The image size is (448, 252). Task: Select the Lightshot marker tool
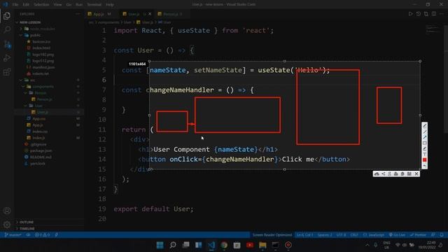[425, 148]
